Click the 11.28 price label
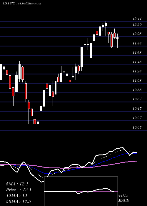The height and width of the screenshot is (206, 147). [137, 71]
